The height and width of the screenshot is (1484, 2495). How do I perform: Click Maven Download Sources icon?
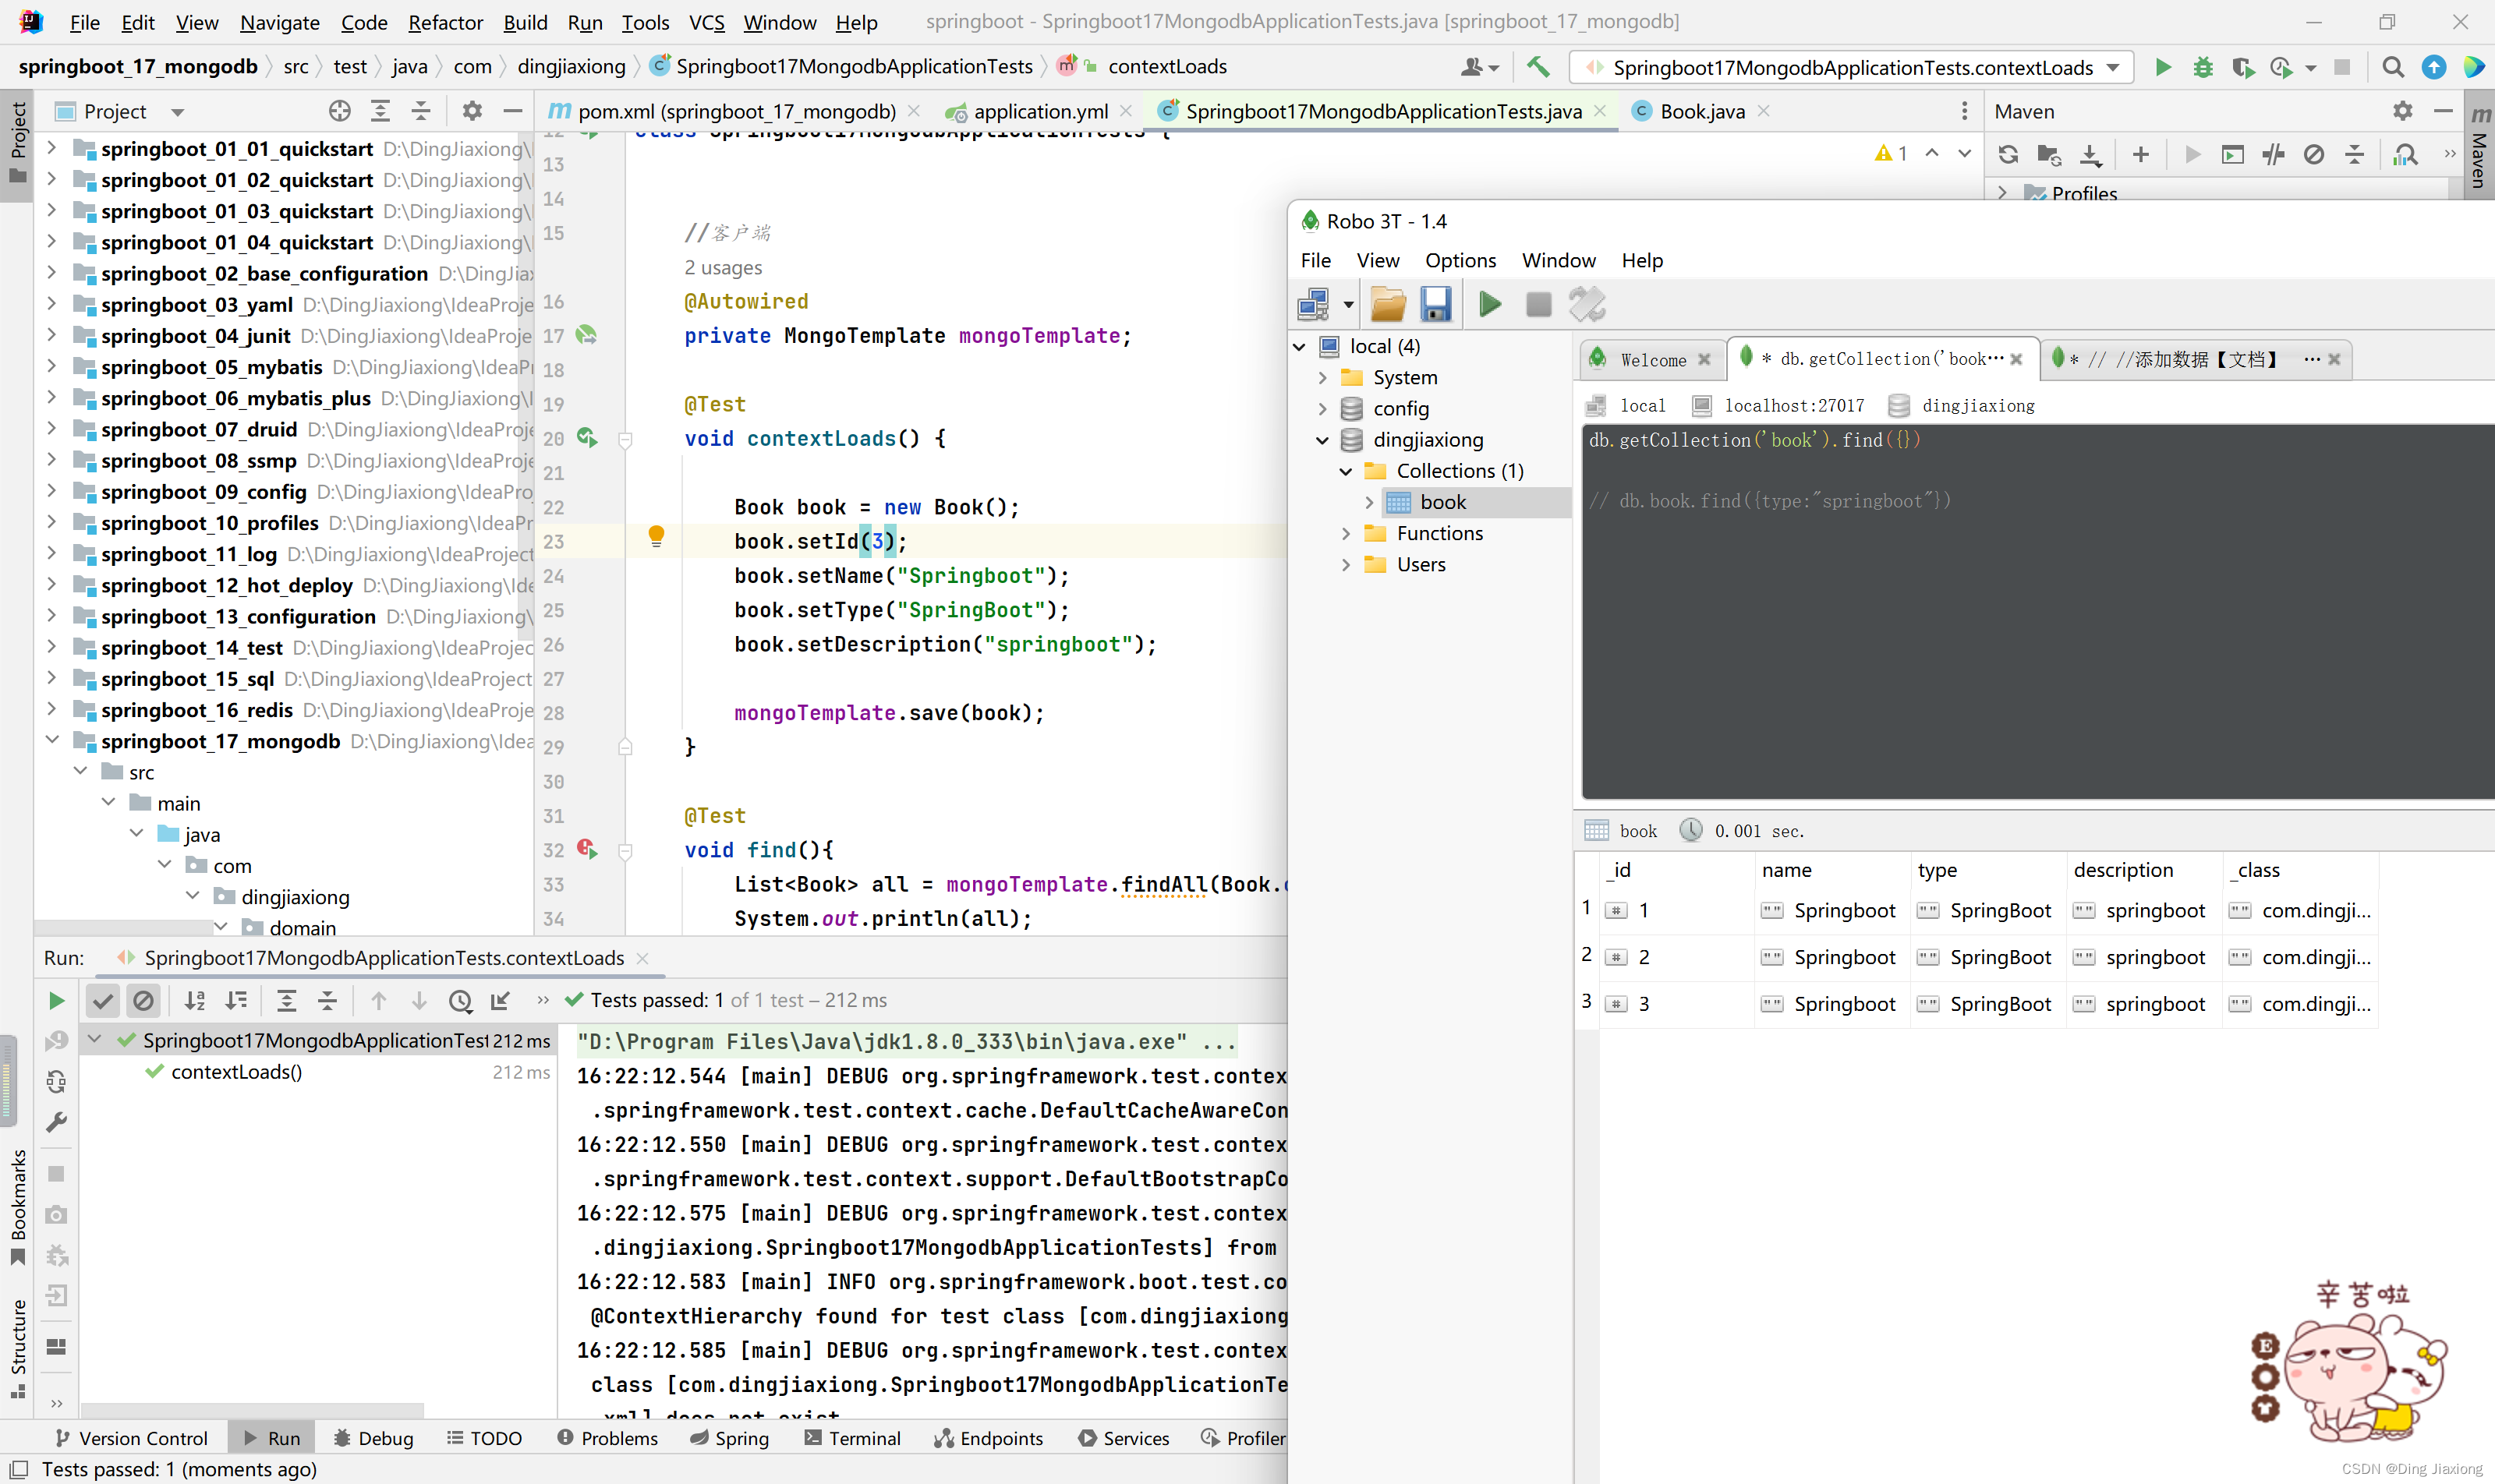pyautogui.click(x=2091, y=155)
